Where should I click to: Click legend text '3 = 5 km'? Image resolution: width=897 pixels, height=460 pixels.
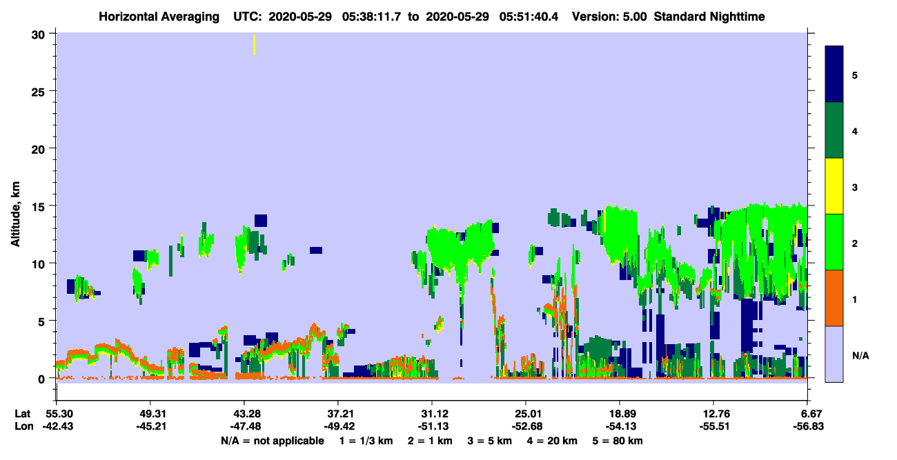pyautogui.click(x=491, y=441)
